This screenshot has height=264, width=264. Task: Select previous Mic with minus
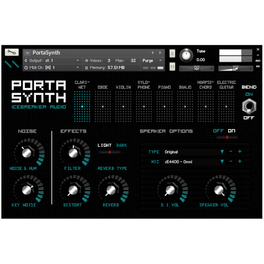click(x=231, y=162)
